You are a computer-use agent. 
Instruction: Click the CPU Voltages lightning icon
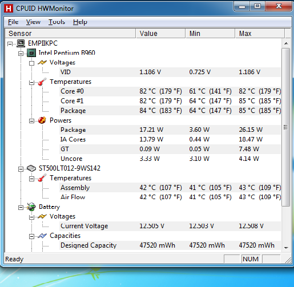pos(42,62)
